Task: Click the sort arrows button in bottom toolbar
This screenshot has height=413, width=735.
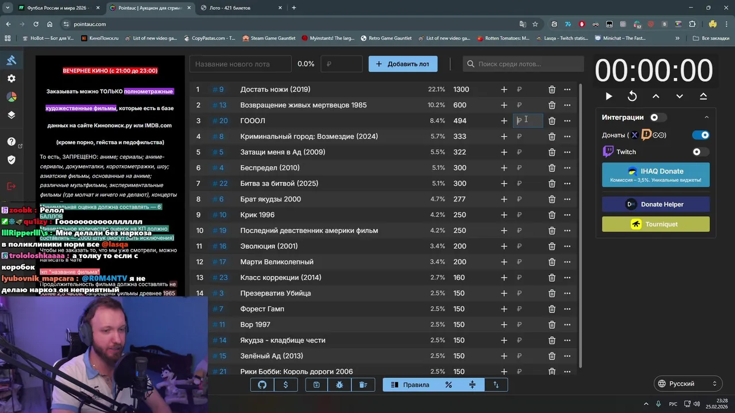Action: (496, 385)
